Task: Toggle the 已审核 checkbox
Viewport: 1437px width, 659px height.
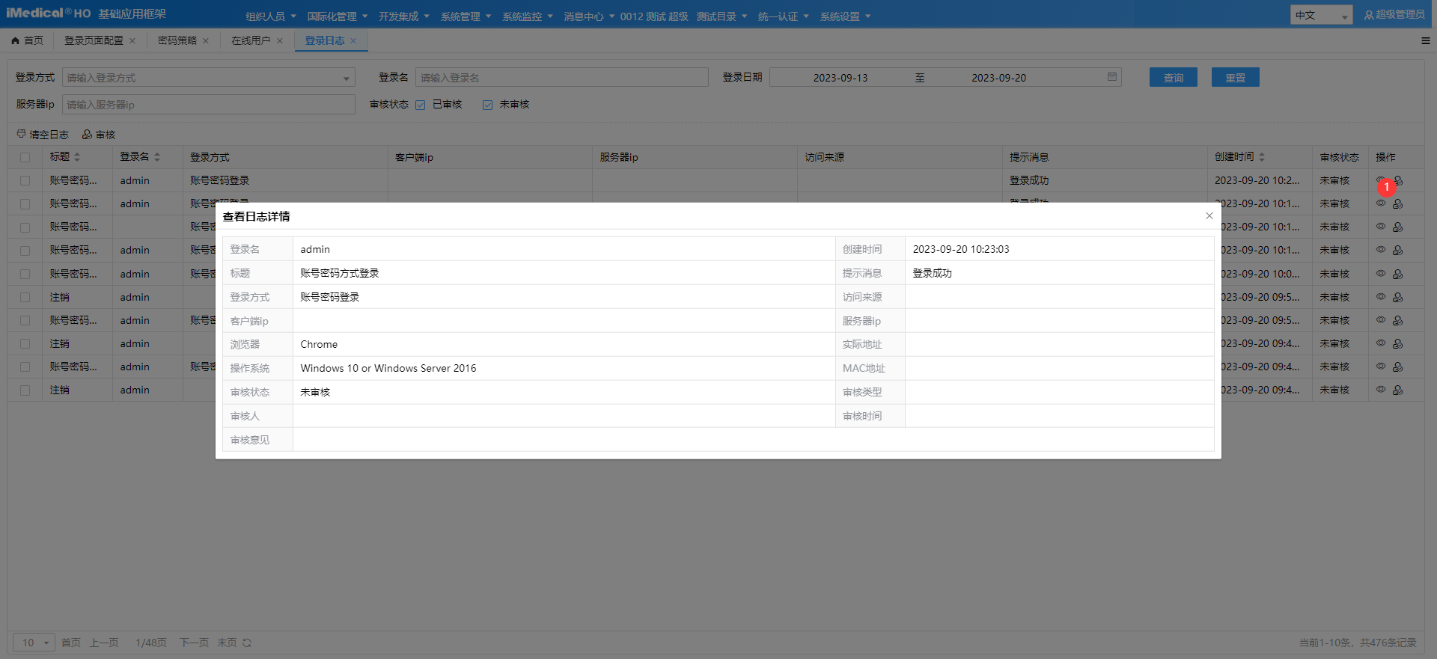Action: [x=421, y=105]
